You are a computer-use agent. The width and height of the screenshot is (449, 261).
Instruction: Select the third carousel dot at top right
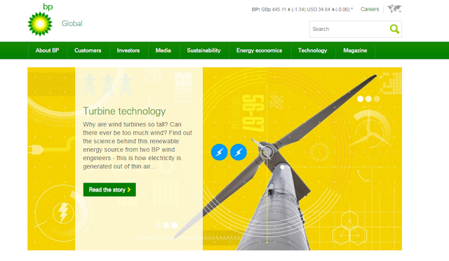point(377,99)
